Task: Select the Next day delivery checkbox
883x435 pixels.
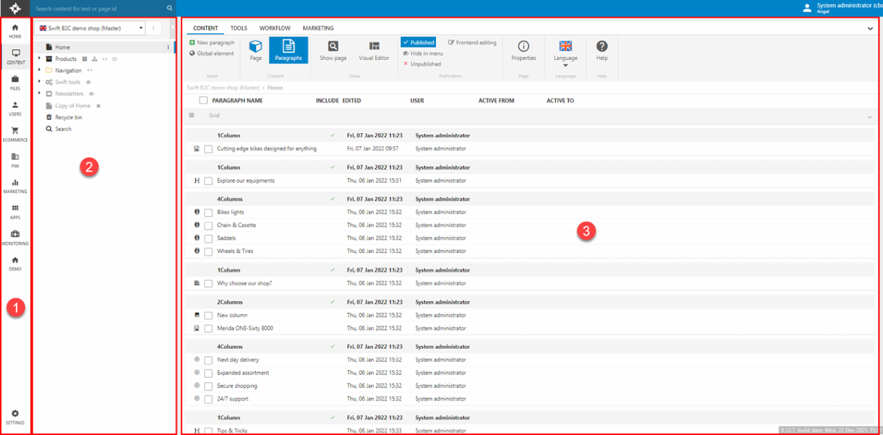Action: 208,360
